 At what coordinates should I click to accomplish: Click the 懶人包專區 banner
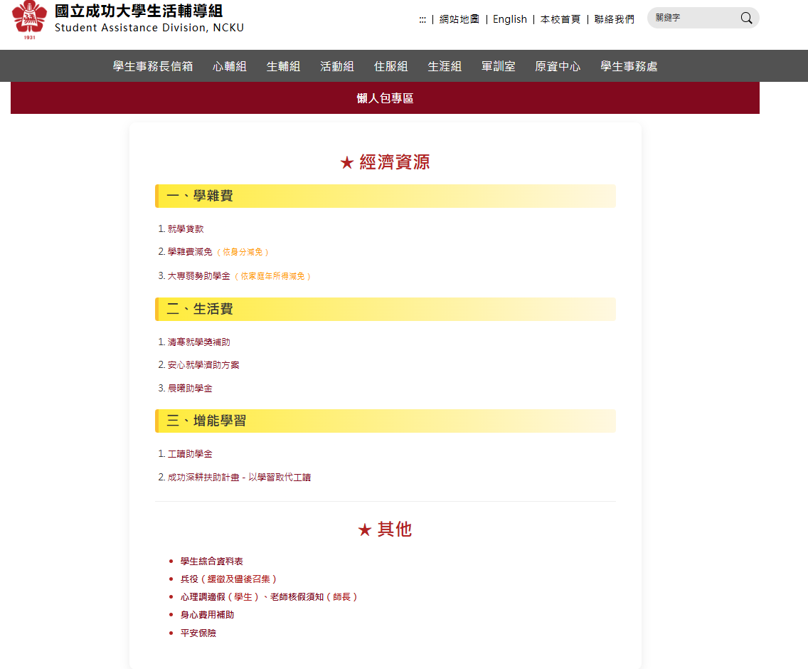pos(385,99)
